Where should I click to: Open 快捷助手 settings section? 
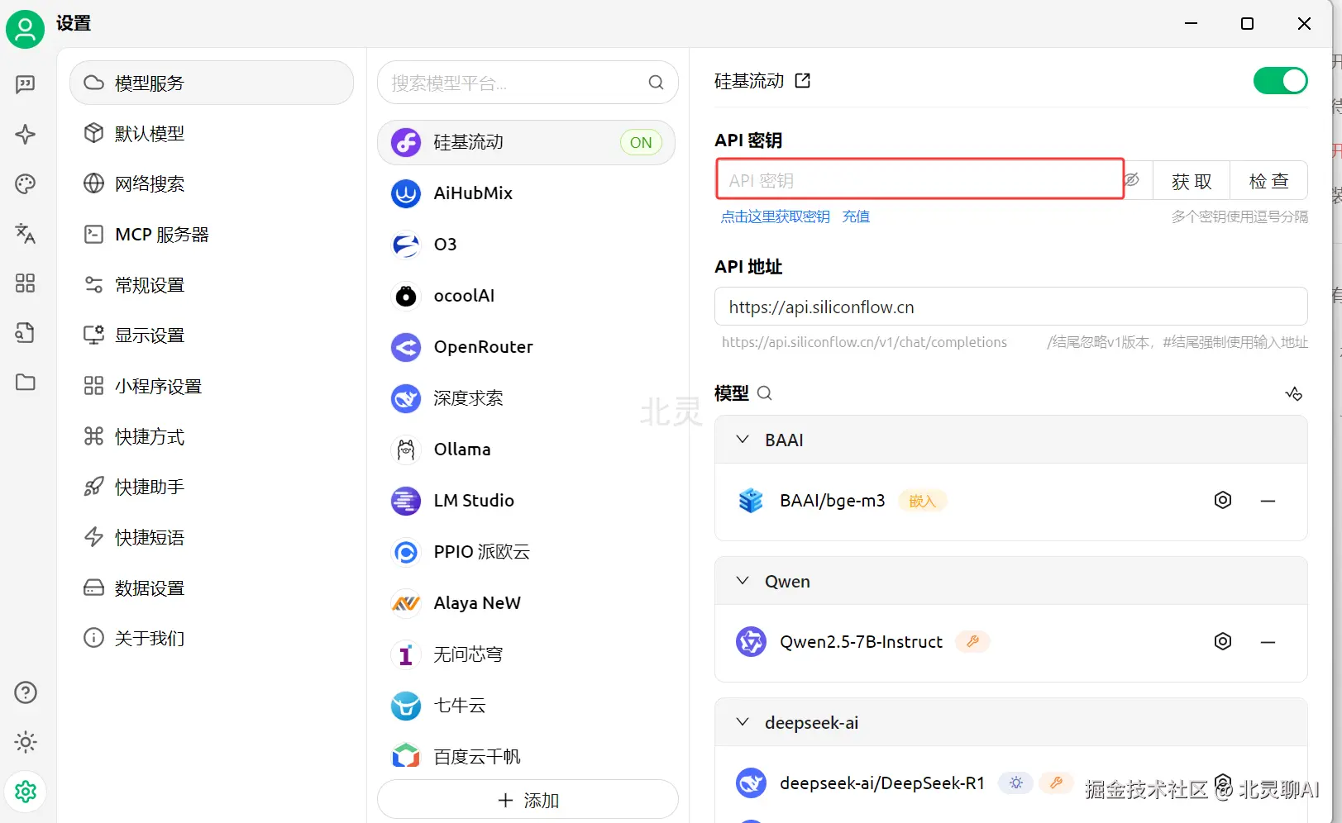pyautogui.click(x=212, y=487)
